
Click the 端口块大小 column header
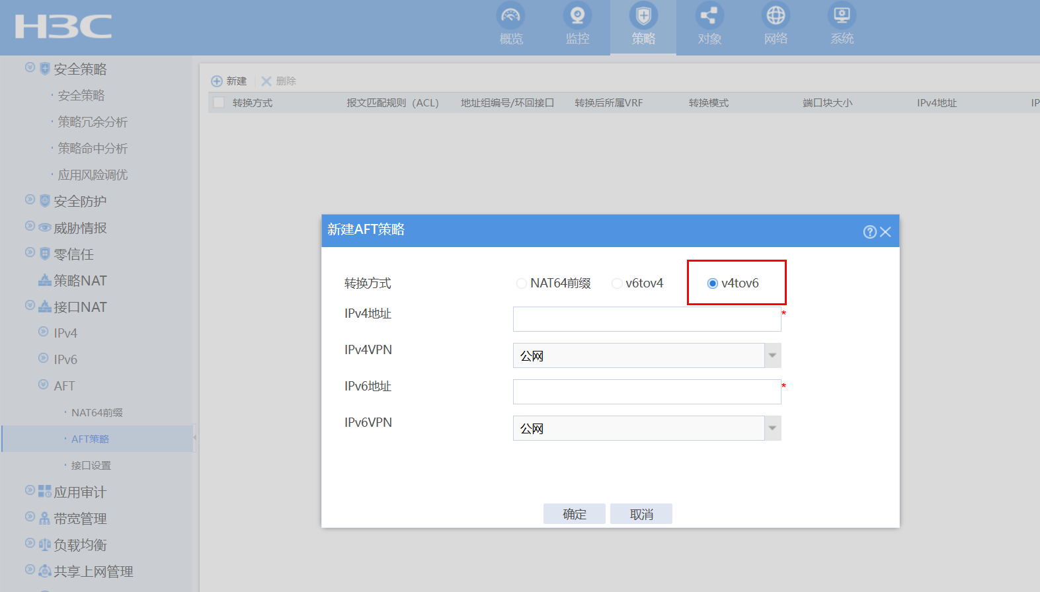828,103
